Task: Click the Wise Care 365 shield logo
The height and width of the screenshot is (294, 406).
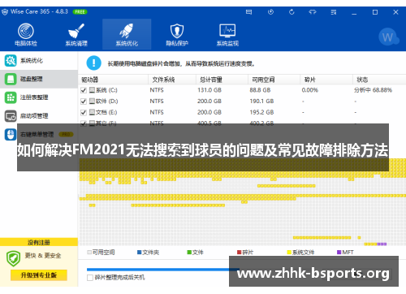Action: coord(5,12)
